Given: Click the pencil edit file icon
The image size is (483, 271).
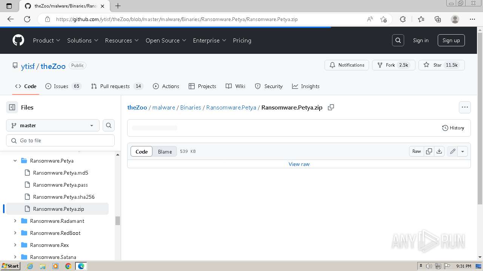Looking at the screenshot, I should click(x=453, y=151).
